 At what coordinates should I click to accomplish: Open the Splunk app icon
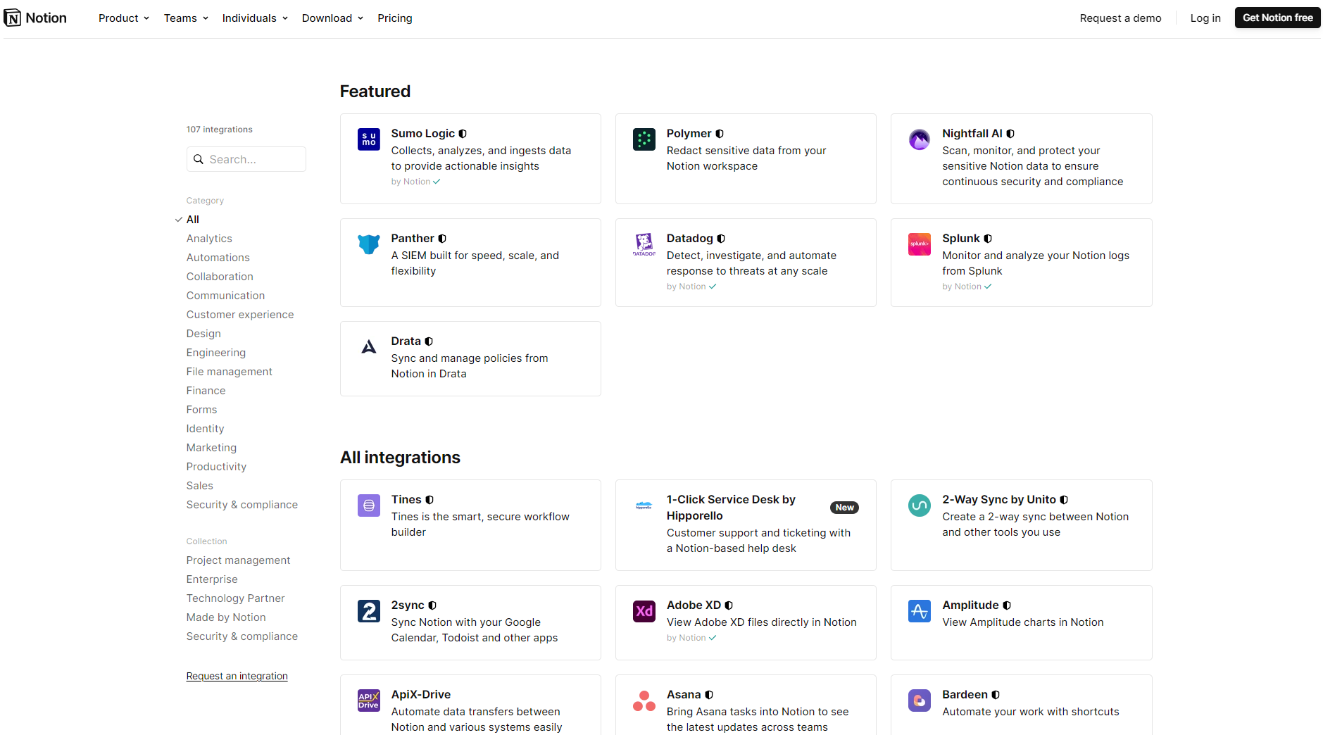[920, 244]
